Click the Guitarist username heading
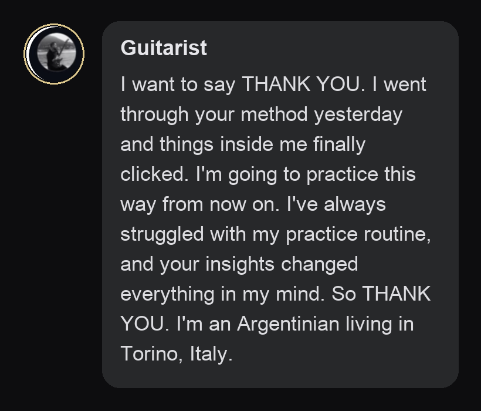This screenshot has height=411, width=481. click(x=164, y=48)
